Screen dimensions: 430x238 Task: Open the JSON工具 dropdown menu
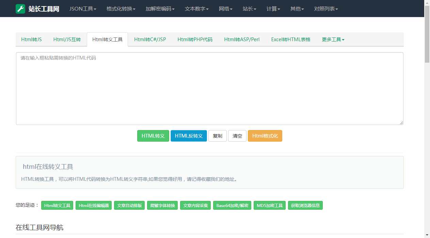coord(82,9)
